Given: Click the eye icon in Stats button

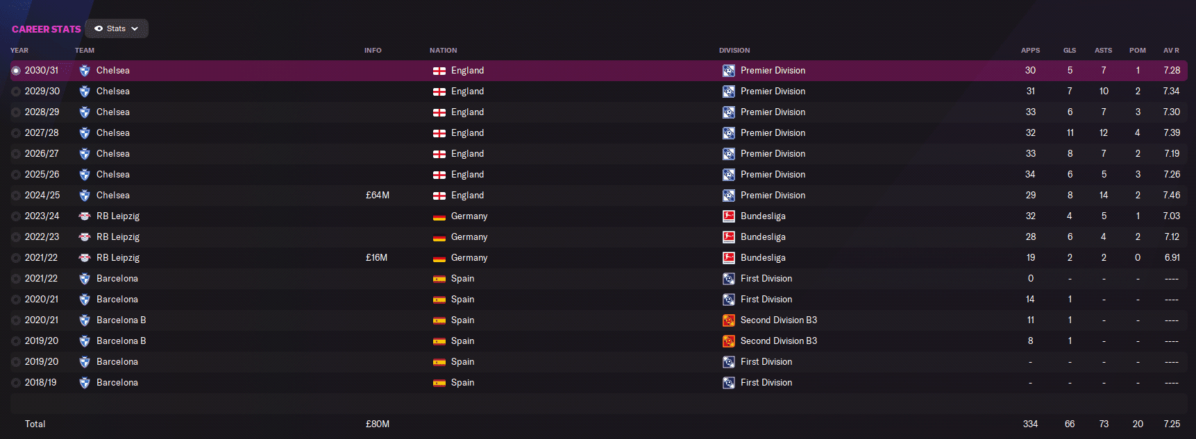Looking at the screenshot, I should 99,28.
